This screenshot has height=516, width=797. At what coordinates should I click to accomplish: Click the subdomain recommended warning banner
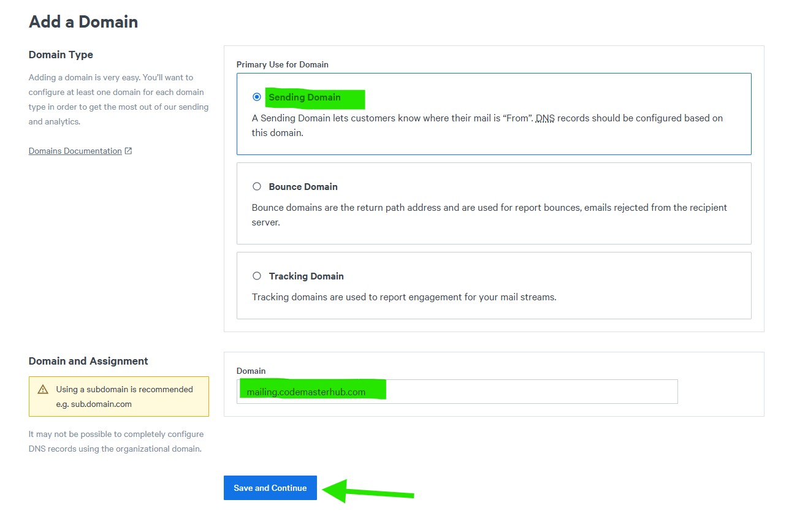pos(124,396)
